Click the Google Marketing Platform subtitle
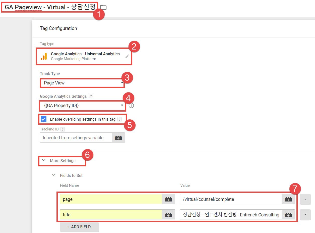The height and width of the screenshot is (233, 315). [x=74, y=59]
